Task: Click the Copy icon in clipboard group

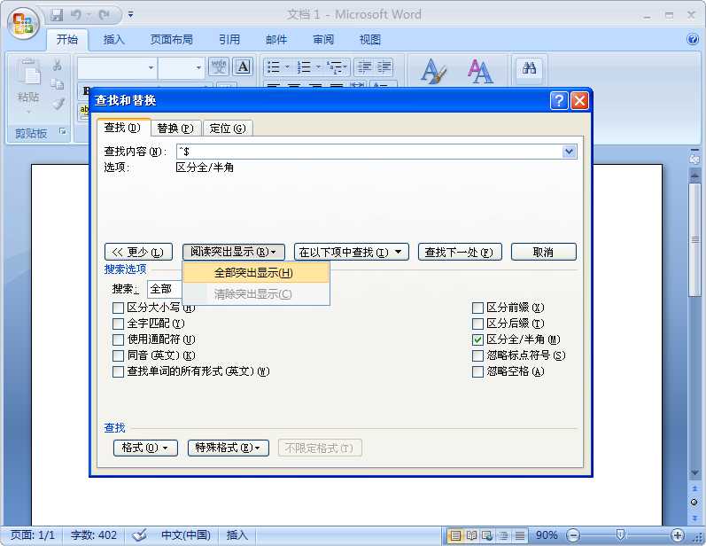Action: point(58,84)
